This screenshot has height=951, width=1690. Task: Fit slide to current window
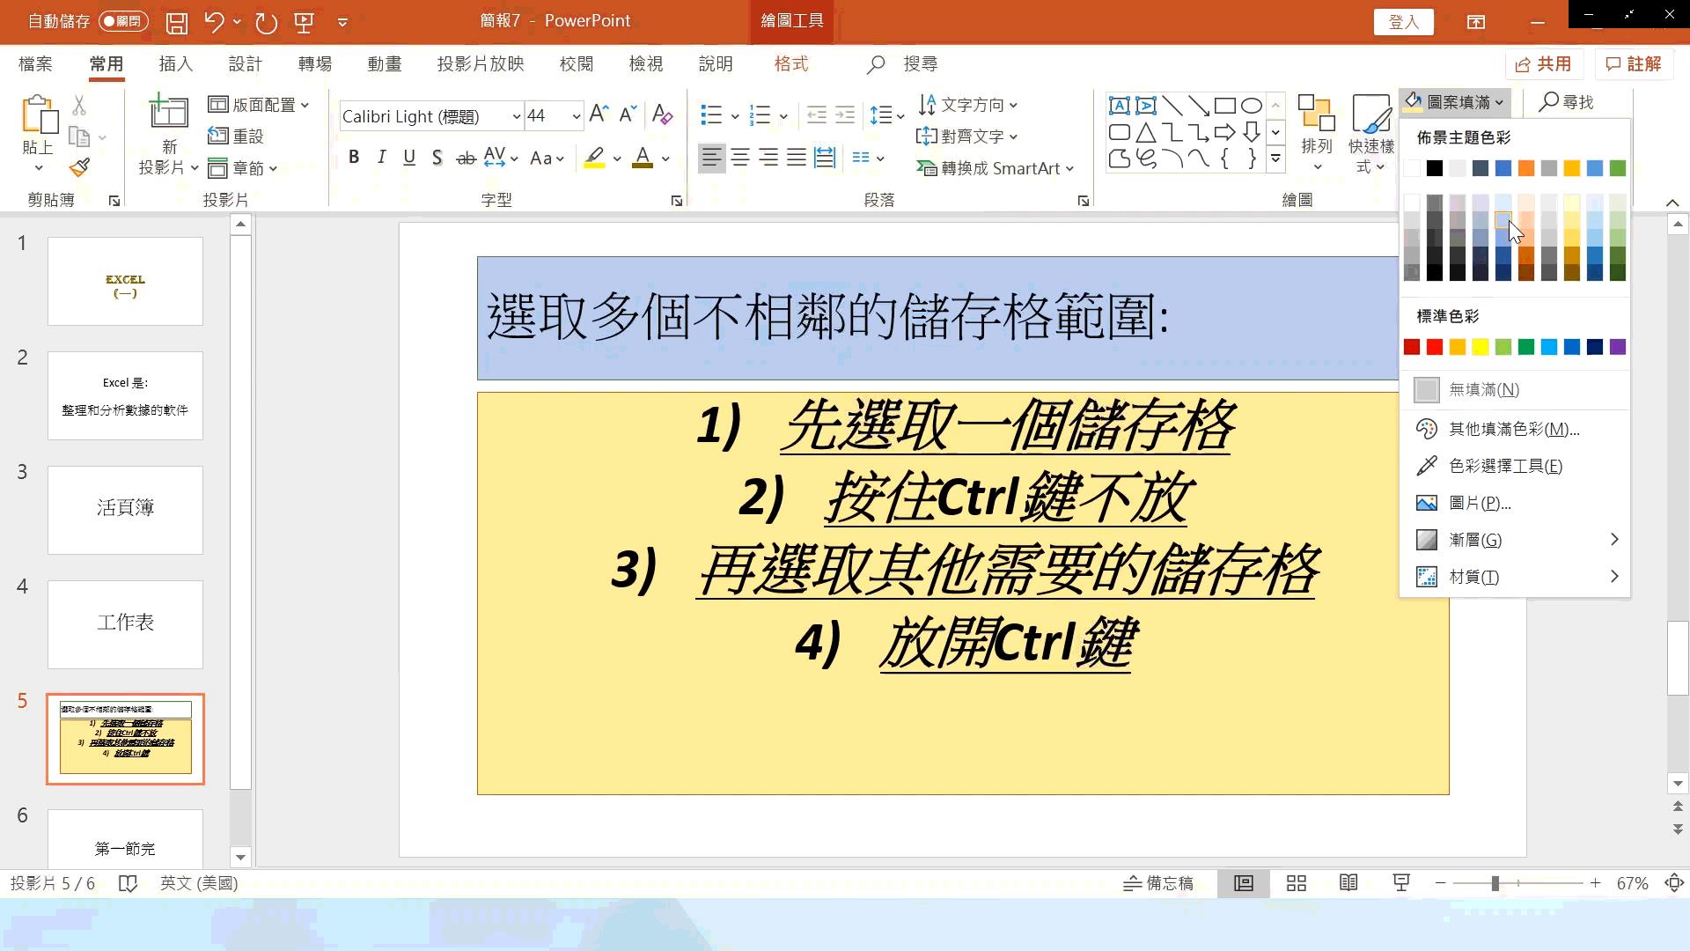click(1674, 883)
